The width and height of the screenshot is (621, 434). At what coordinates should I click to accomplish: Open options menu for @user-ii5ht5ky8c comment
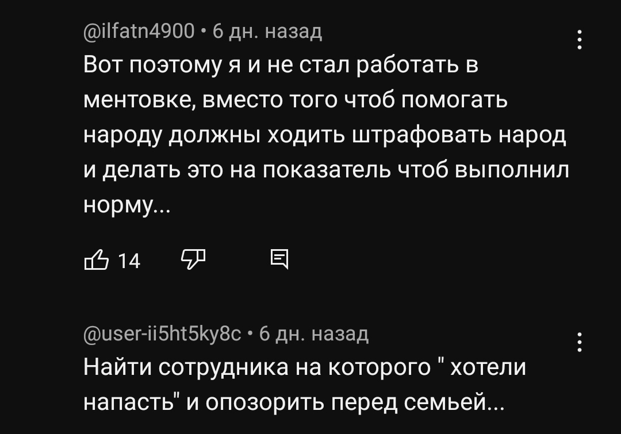579,342
